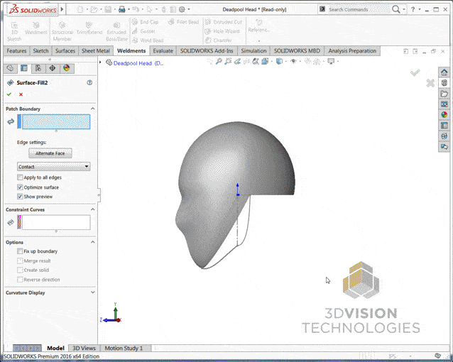Screen dimensions: 453x362
Task: Collapse the Constraint Curves section
Action: click(93, 209)
